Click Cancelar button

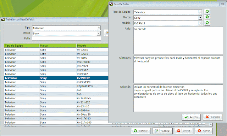[212, 117]
